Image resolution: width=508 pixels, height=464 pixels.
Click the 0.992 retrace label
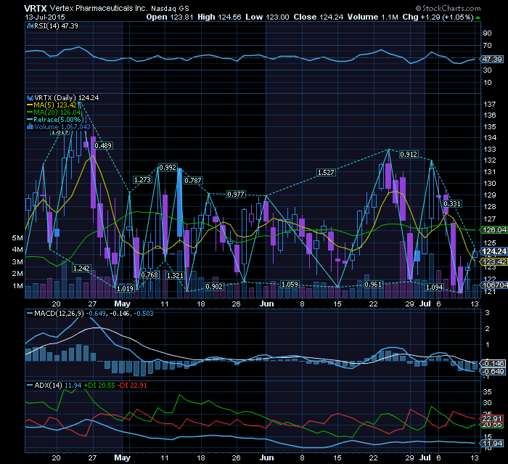click(x=168, y=167)
